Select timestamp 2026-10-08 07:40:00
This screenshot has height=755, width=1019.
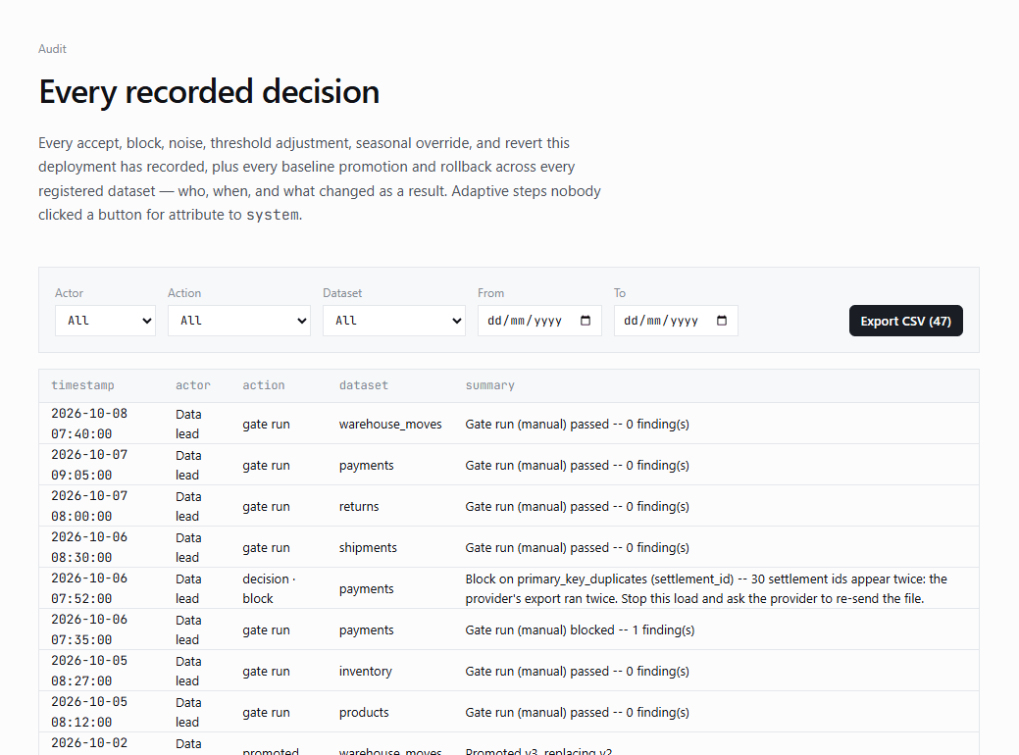[x=89, y=424]
